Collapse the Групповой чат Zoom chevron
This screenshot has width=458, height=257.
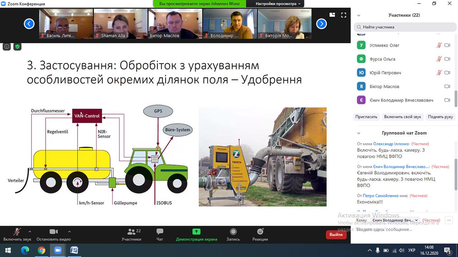coord(359,133)
